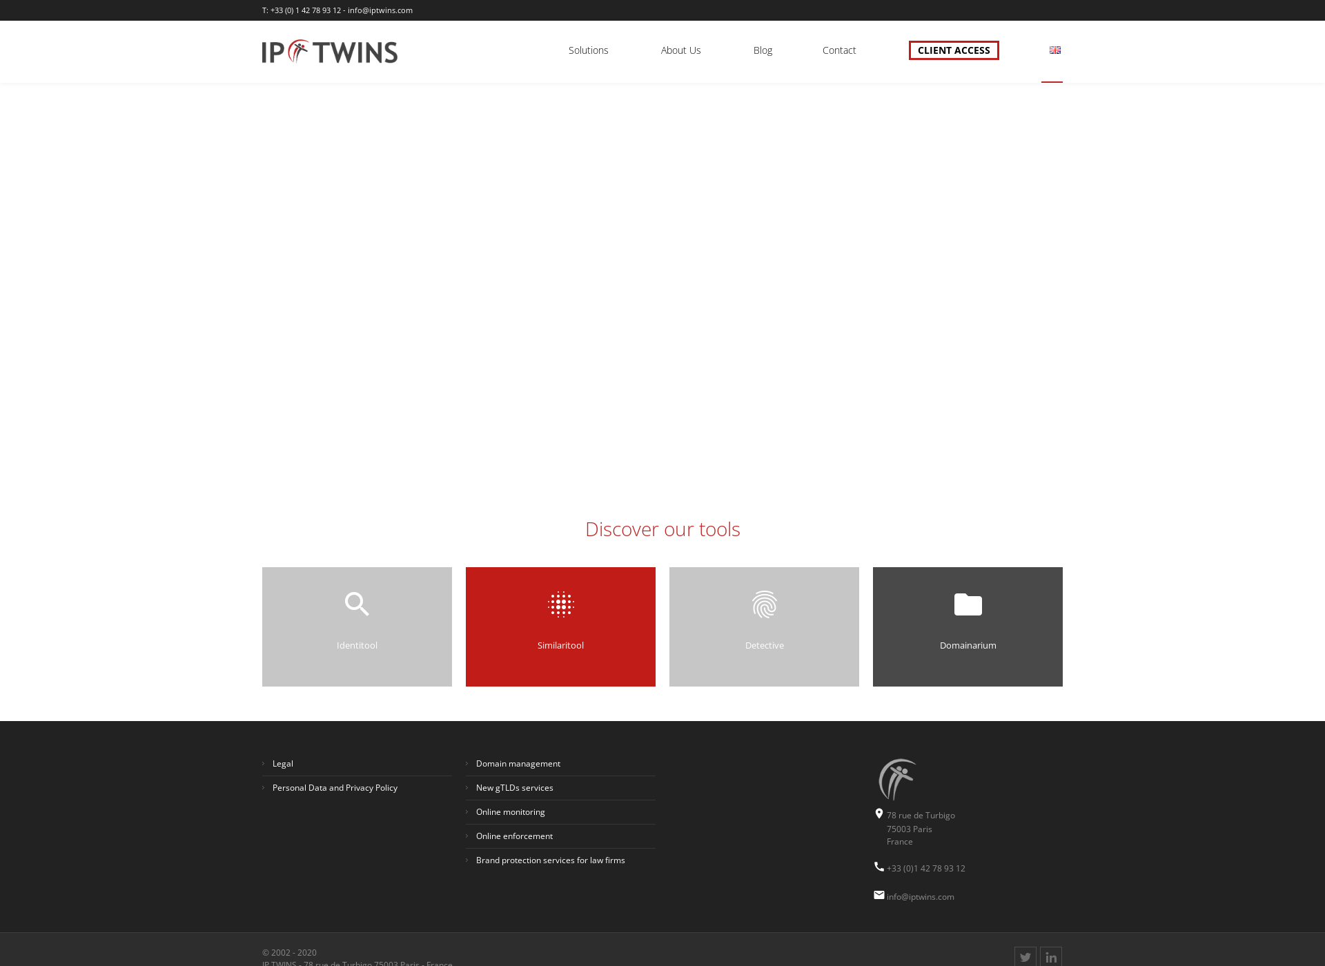
Task: Click the Similaritool grid icon
Action: (560, 603)
